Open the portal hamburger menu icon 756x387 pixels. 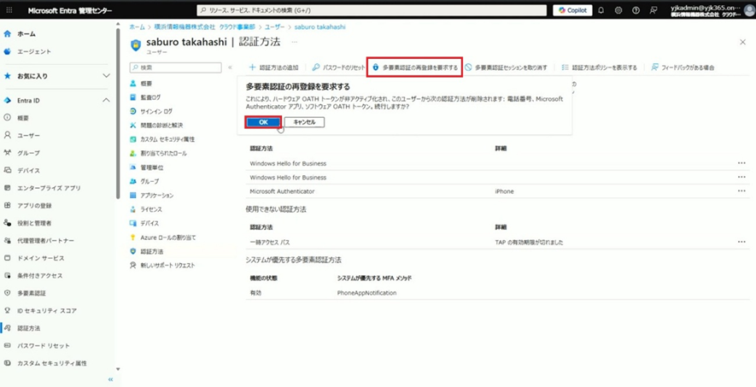9,10
